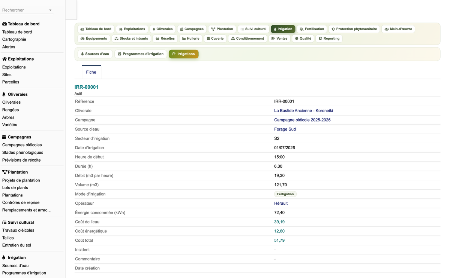The image size is (450, 278).
Task: Open Tableau de bord top navigation button
Action: point(96,29)
